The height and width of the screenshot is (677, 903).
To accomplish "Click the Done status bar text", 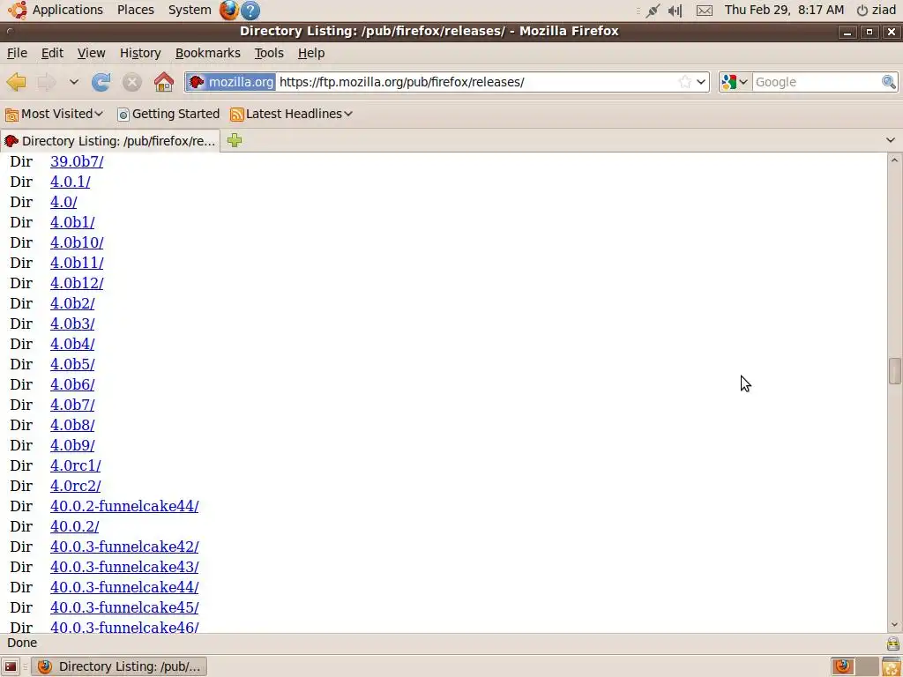I will coord(22,643).
